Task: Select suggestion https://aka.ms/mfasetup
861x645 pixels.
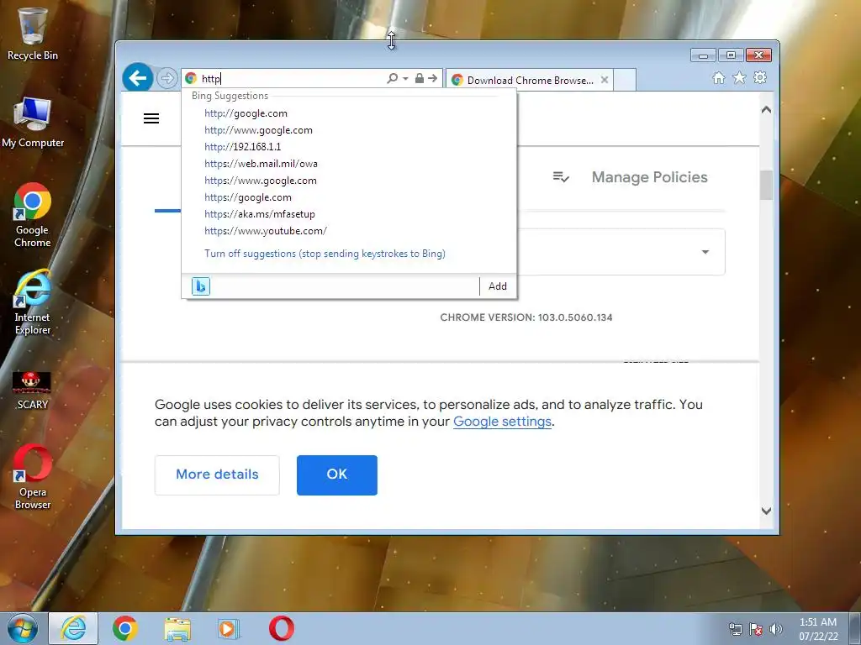Action: 260,214
